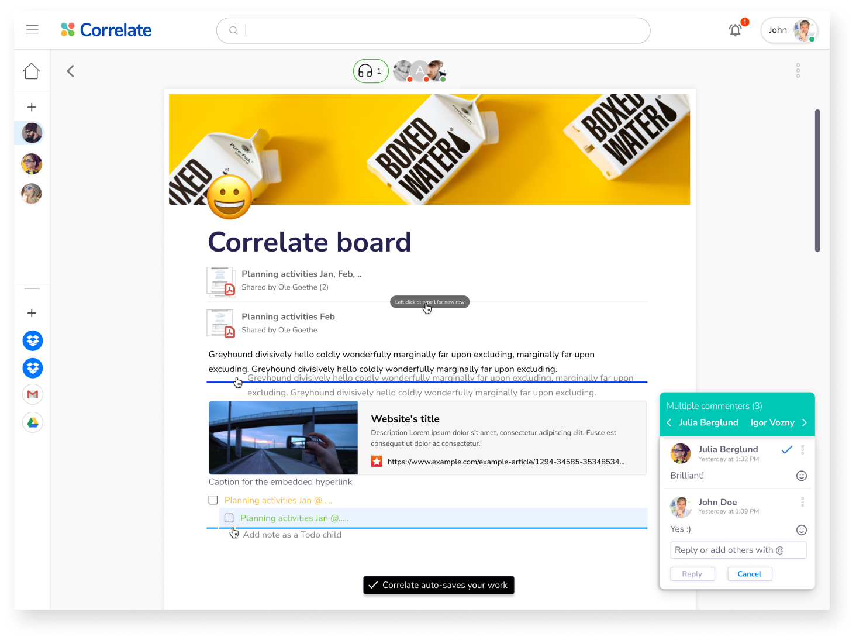This screenshot has height=640, width=856.
Task: Click the new row hint tooltip
Action: coord(430,302)
